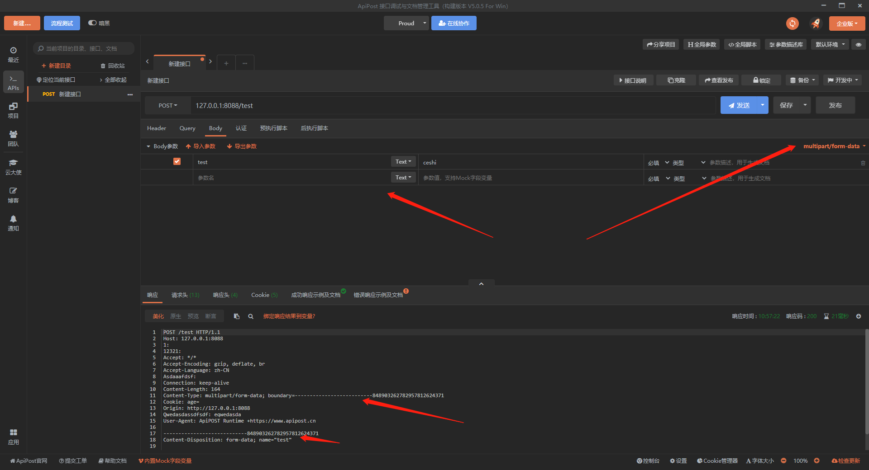Open the 最近 (Recent) sidebar section

coord(13,54)
